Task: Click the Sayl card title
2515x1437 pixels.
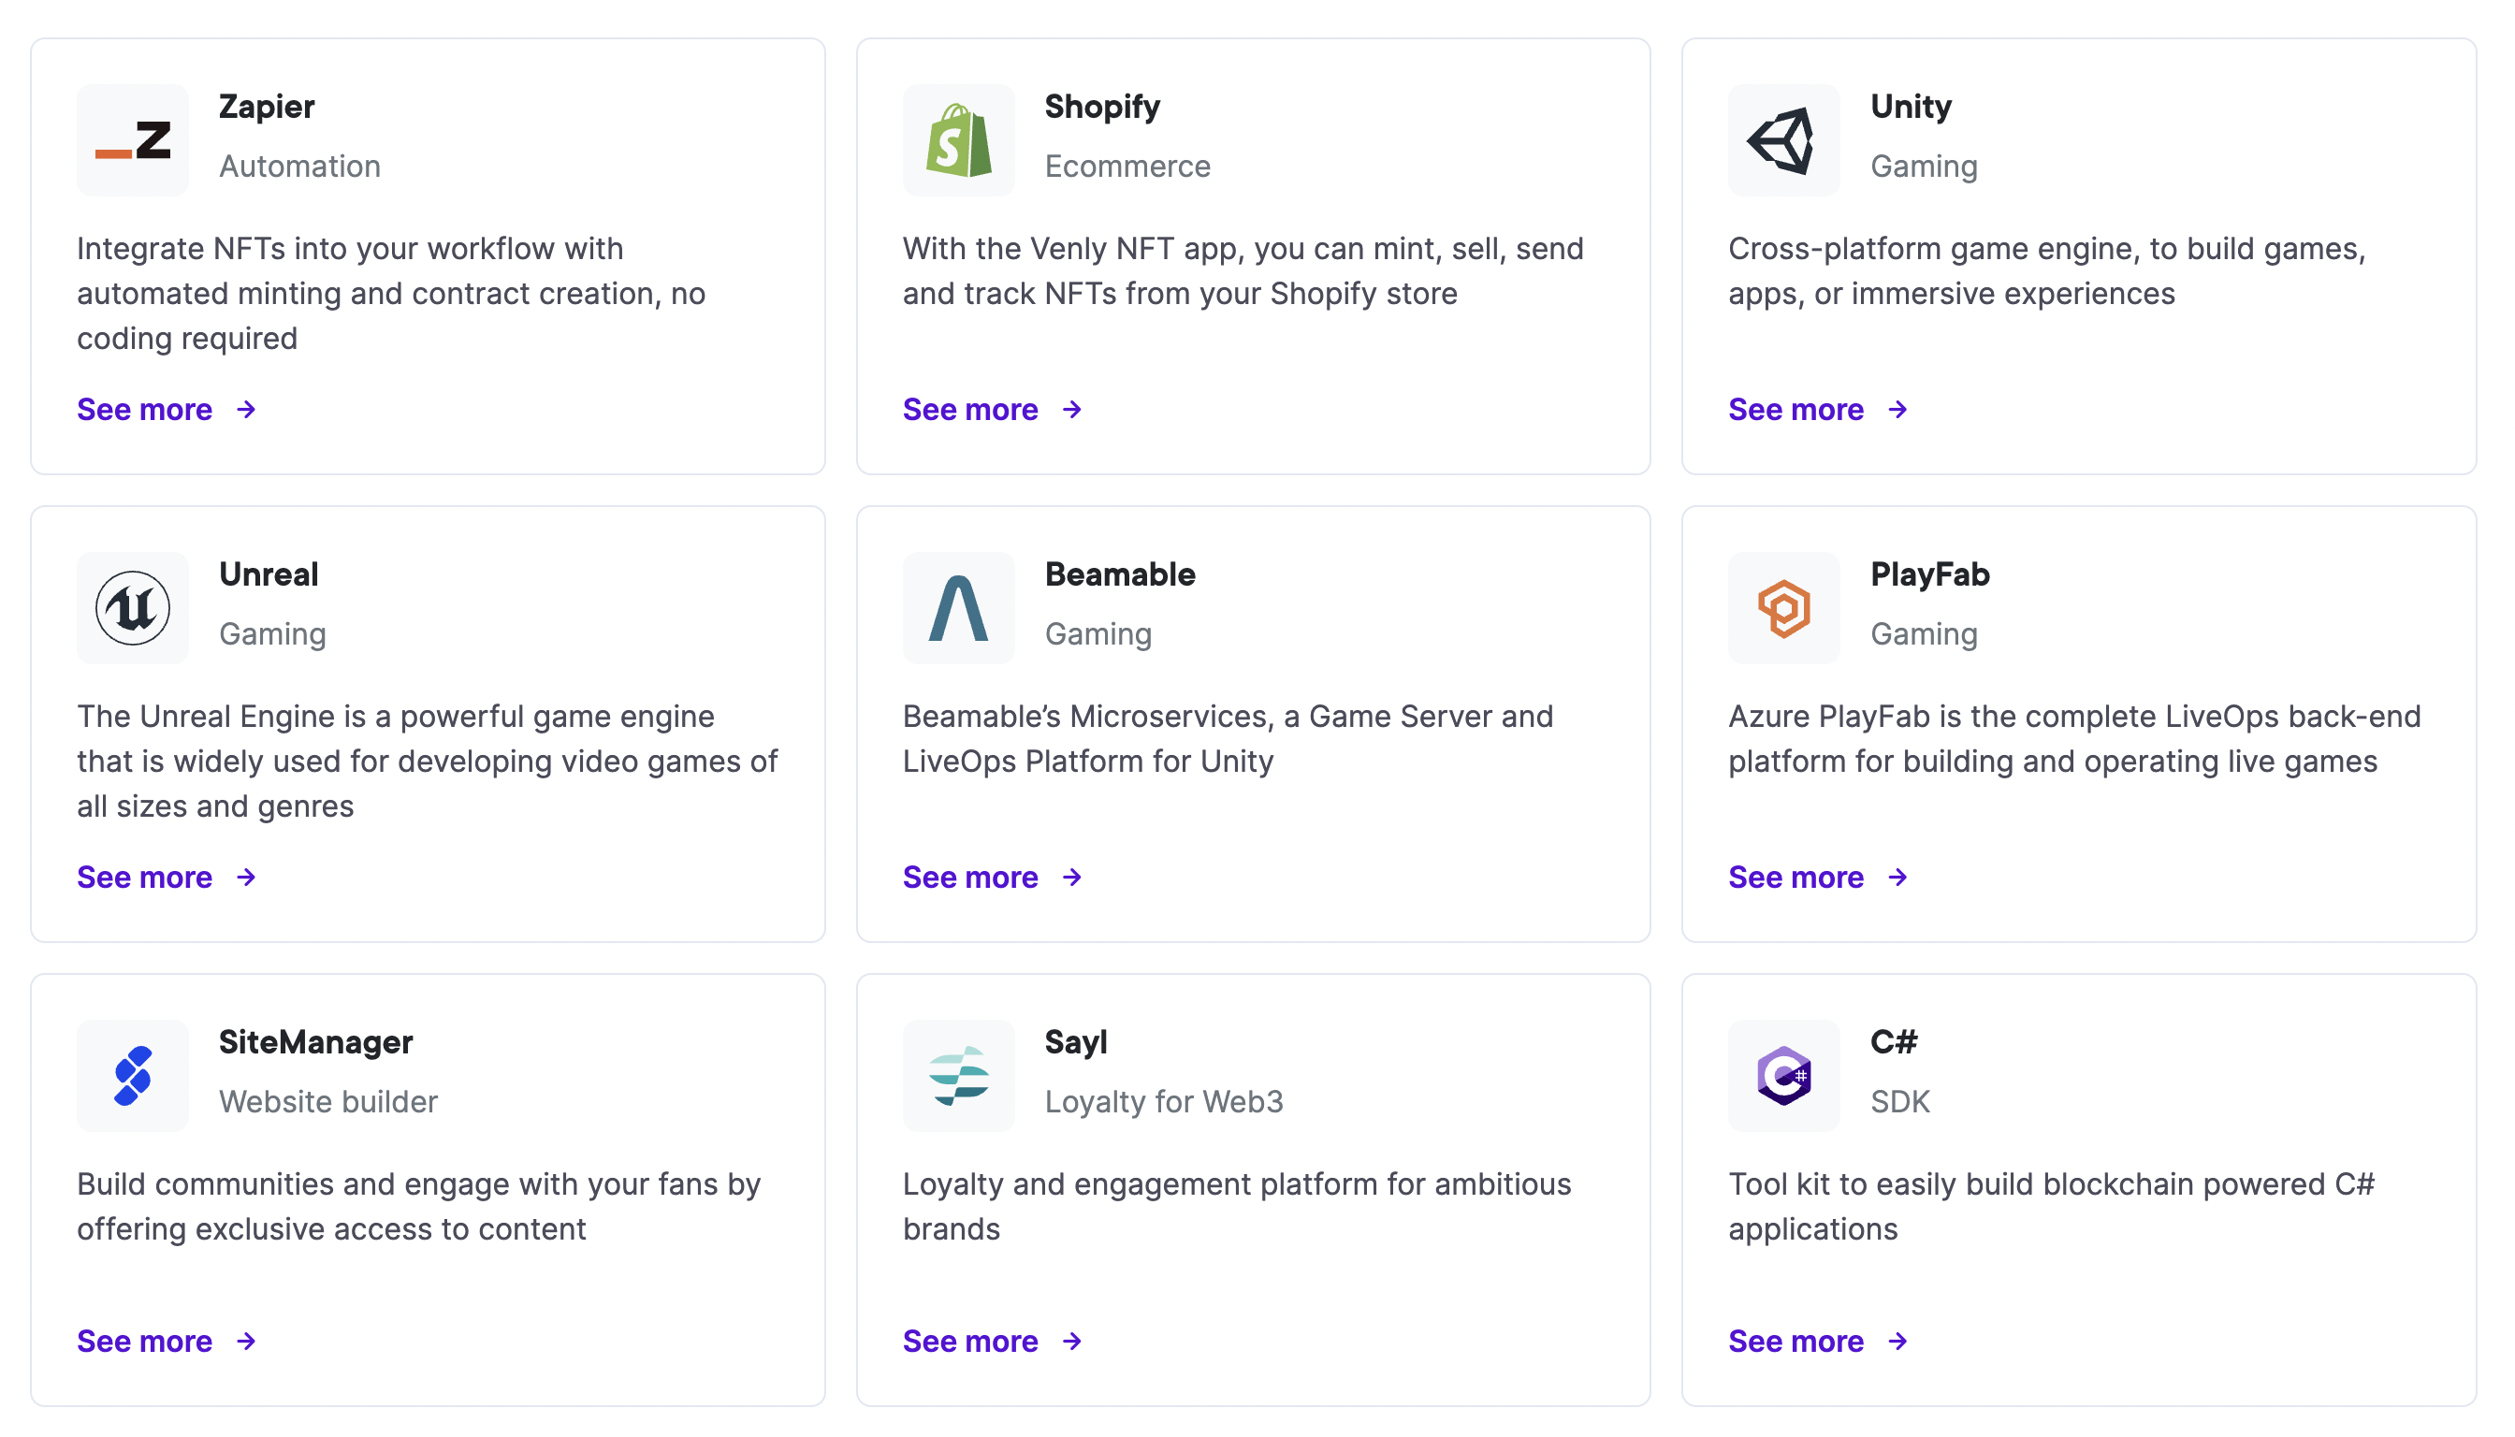Action: 1076,1042
